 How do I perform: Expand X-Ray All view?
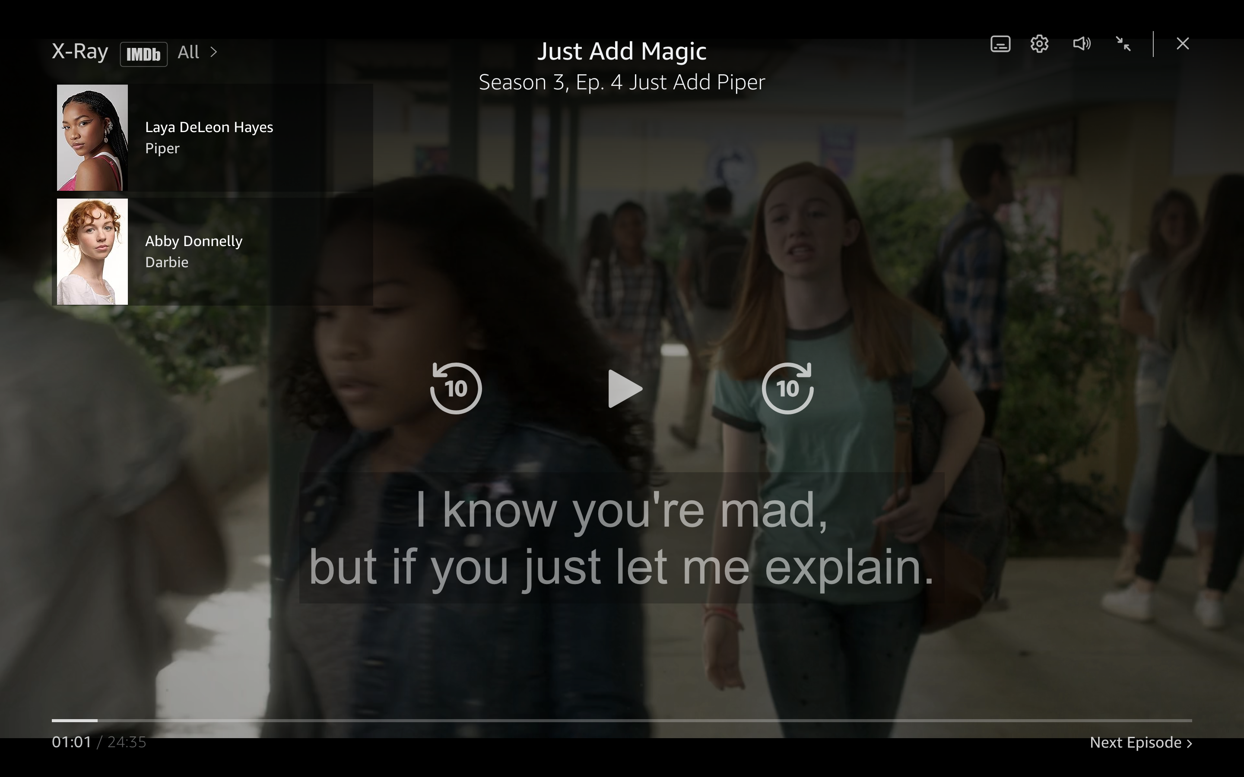pyautogui.click(x=198, y=52)
